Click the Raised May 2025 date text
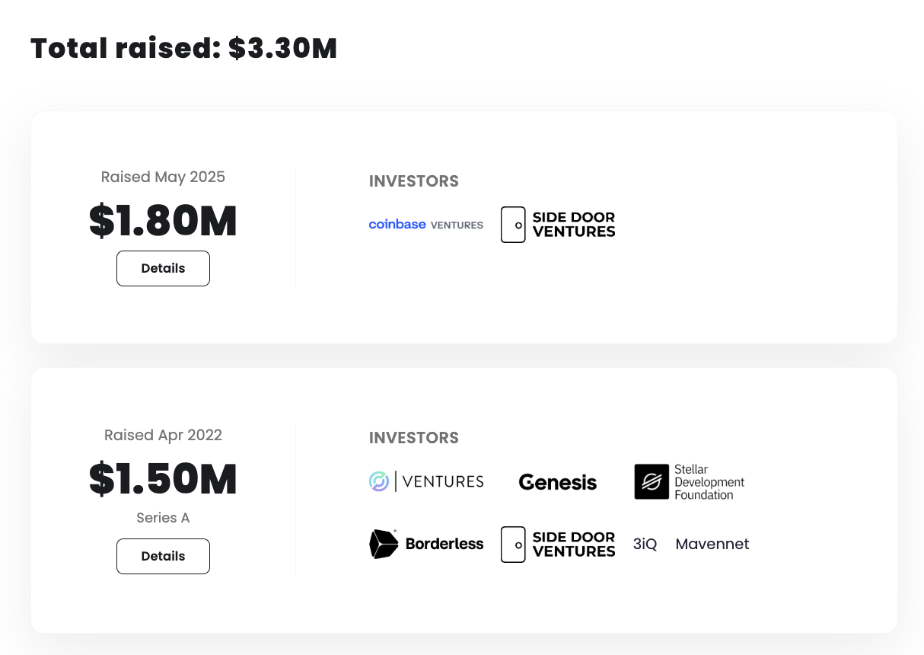Screen dimensions: 924x655 pos(163,177)
